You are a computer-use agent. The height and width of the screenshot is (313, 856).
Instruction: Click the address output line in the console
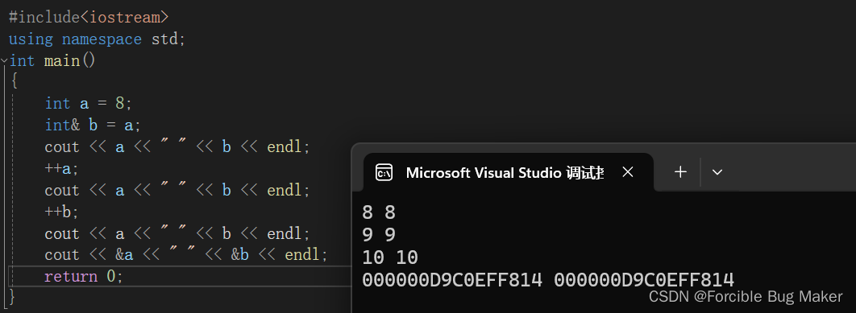pos(548,280)
